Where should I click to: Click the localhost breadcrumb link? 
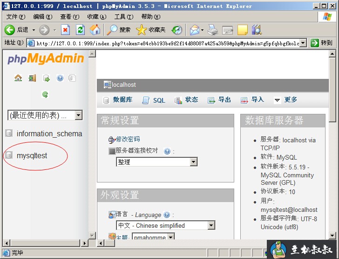pyautogui.click(x=124, y=84)
